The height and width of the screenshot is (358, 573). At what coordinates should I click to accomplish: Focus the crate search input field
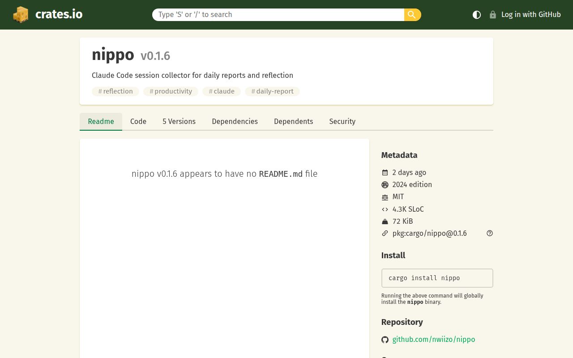[x=278, y=15]
